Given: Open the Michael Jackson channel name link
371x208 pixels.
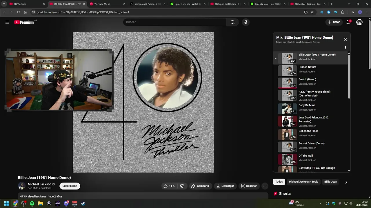Looking at the screenshot, I should [x=39, y=184].
